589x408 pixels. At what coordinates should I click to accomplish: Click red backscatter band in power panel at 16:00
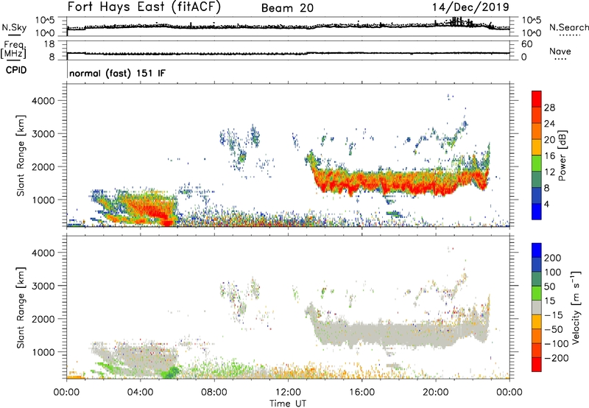[361, 182]
